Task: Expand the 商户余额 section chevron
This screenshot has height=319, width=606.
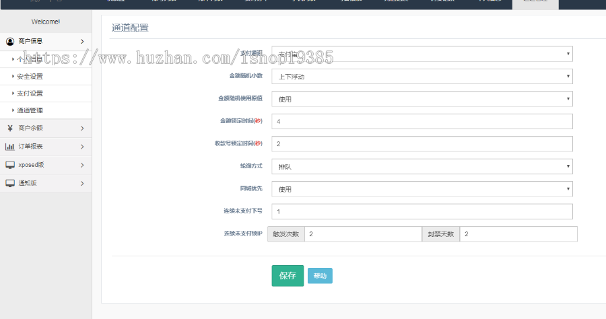Action: pyautogui.click(x=82, y=129)
